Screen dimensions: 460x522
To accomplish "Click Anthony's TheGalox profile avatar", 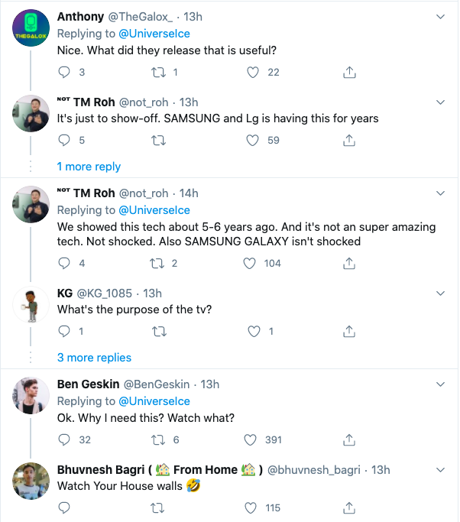I will click(32, 33).
